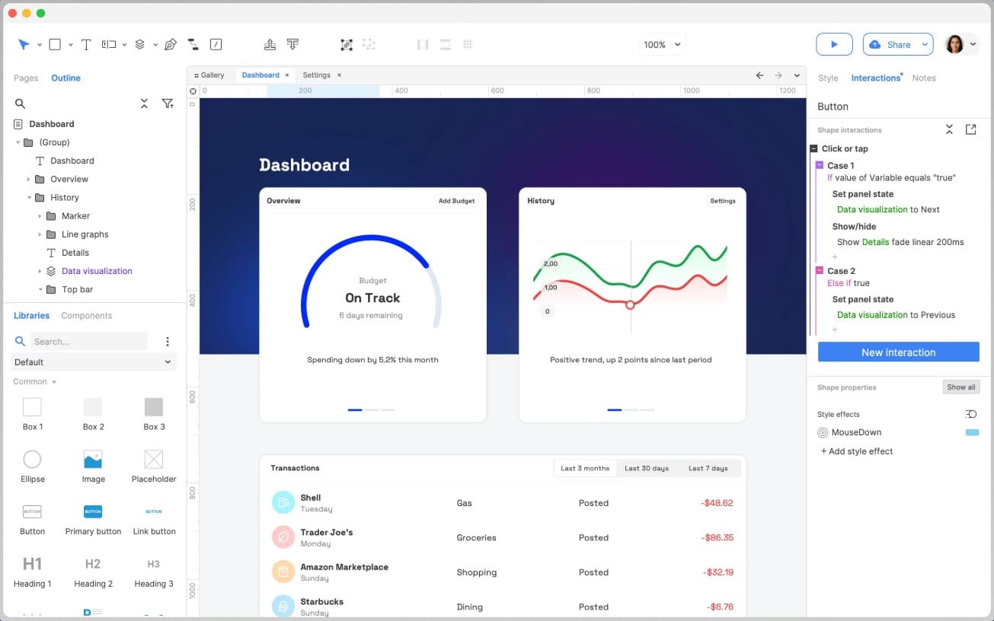Expand the Line graphs folder
The image size is (994, 621).
(40, 234)
